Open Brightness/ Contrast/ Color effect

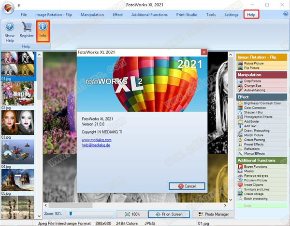click(261, 103)
